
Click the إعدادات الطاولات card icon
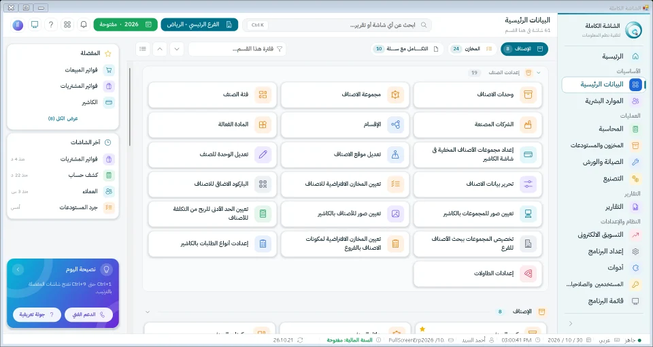528,274
